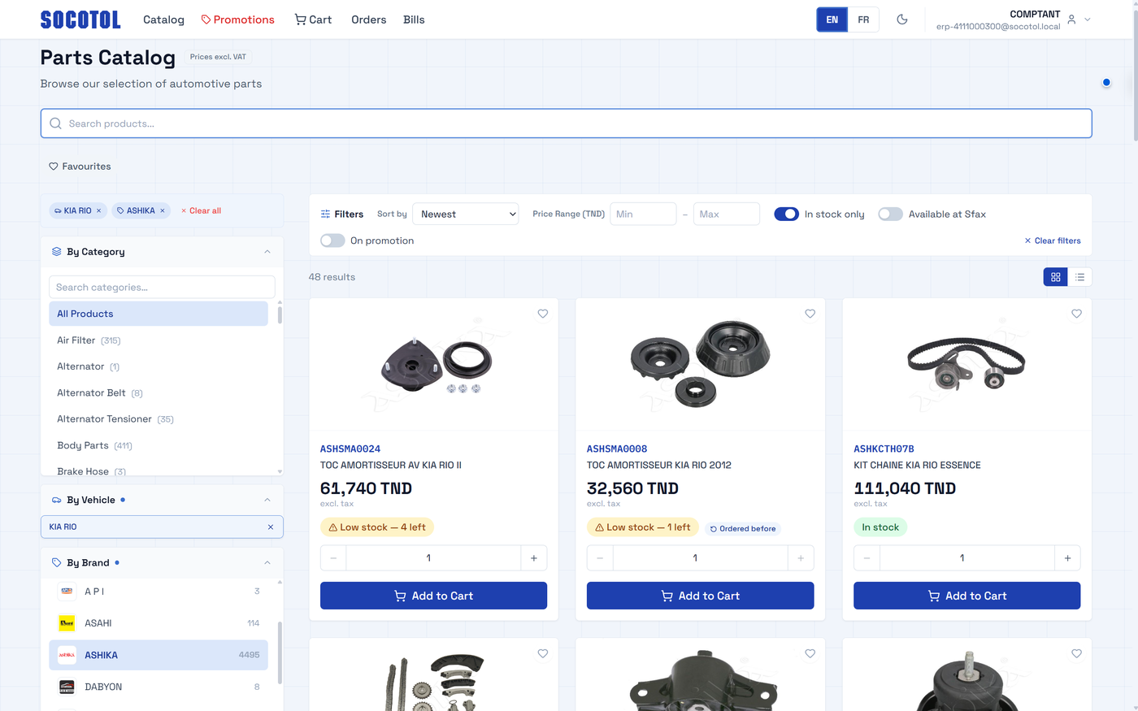Click the SOCOTOL logo
This screenshot has height=711, width=1138.
pos(80,20)
